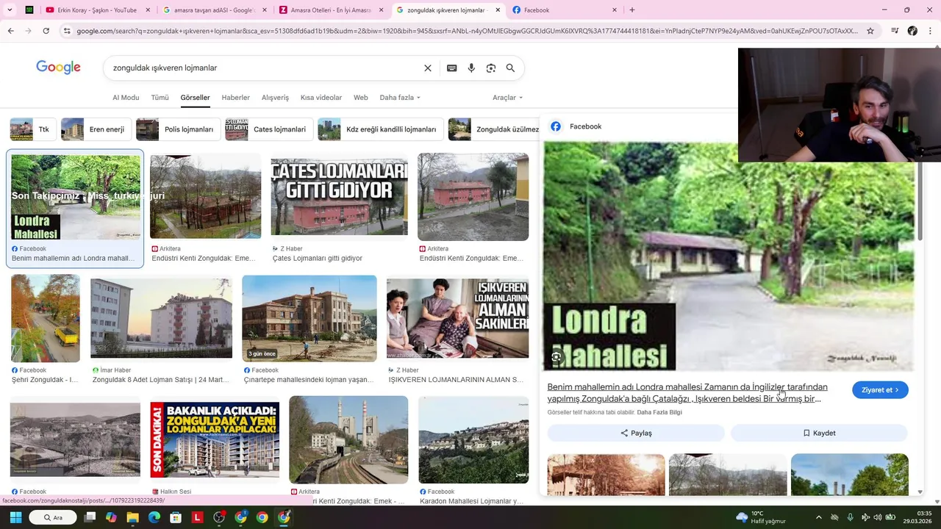Open the tab search dropdown arrow
Image resolution: width=941 pixels, height=529 pixels.
(x=10, y=10)
